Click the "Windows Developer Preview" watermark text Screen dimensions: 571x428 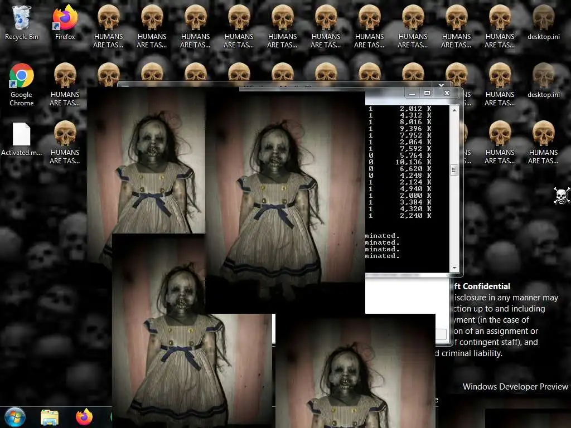(515, 387)
